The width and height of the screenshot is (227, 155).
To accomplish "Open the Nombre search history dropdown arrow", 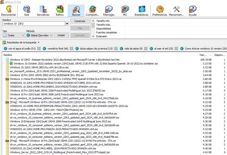I will (67, 24).
